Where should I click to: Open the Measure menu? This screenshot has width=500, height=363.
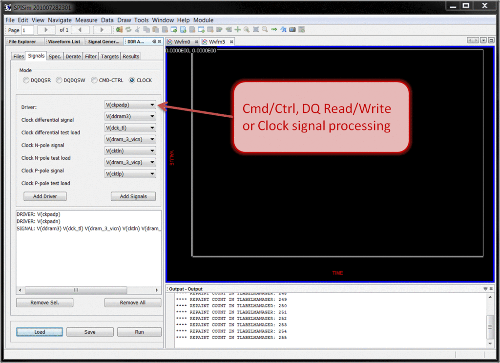coord(86,20)
